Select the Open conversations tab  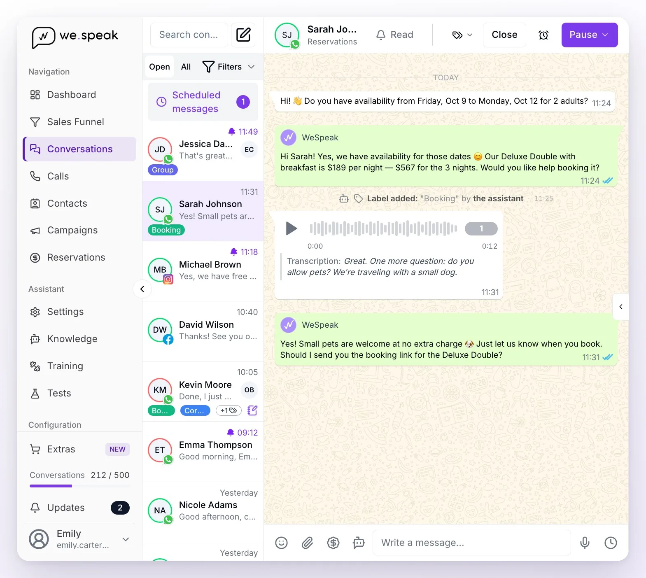(159, 67)
